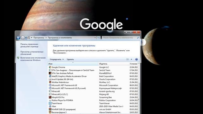Open Включение или отключение компонентов Windows

click(33, 59)
